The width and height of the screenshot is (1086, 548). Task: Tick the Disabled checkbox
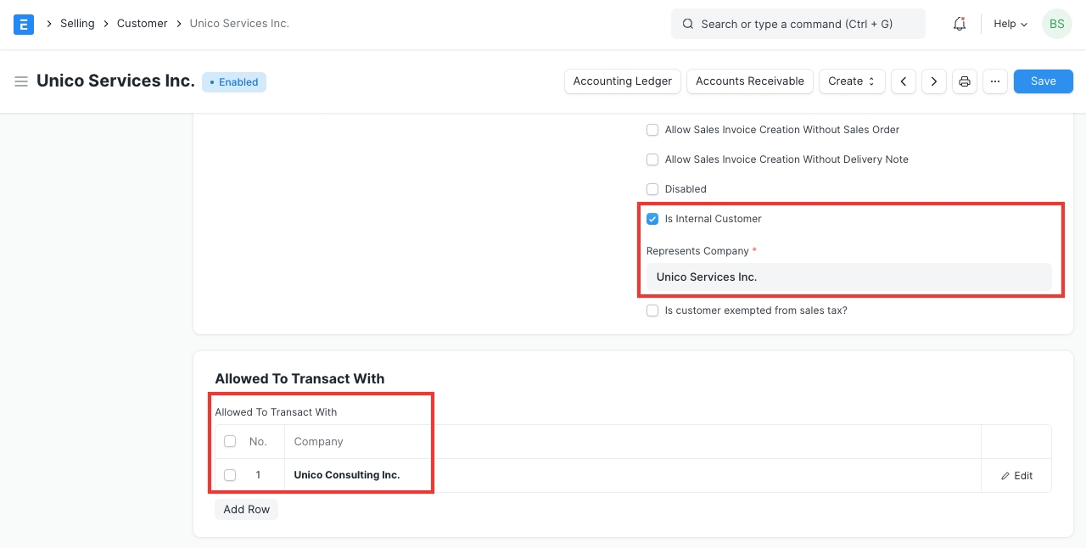[652, 189]
